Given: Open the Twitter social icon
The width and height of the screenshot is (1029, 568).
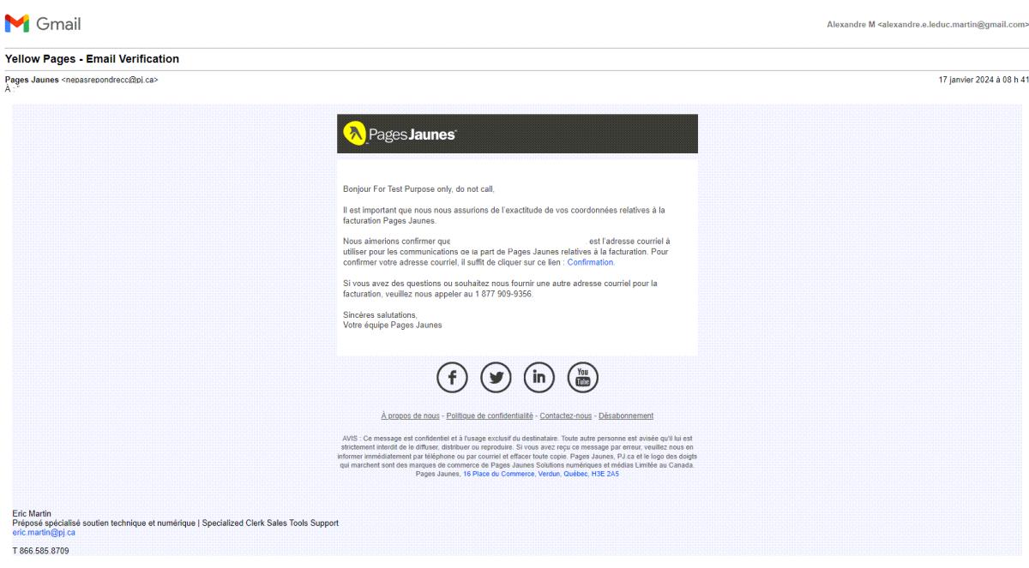Looking at the screenshot, I should pyautogui.click(x=496, y=377).
